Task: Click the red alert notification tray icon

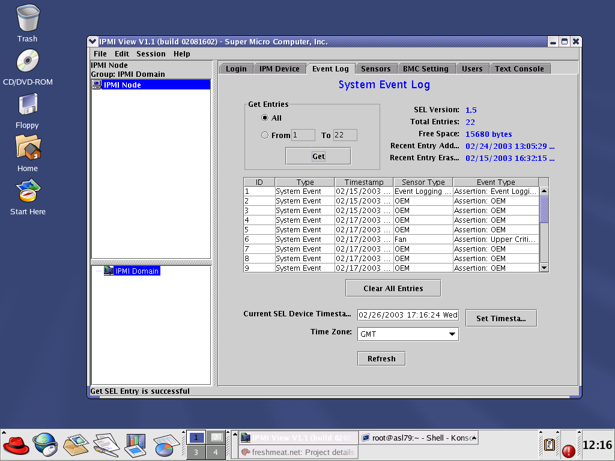Action: [x=568, y=451]
